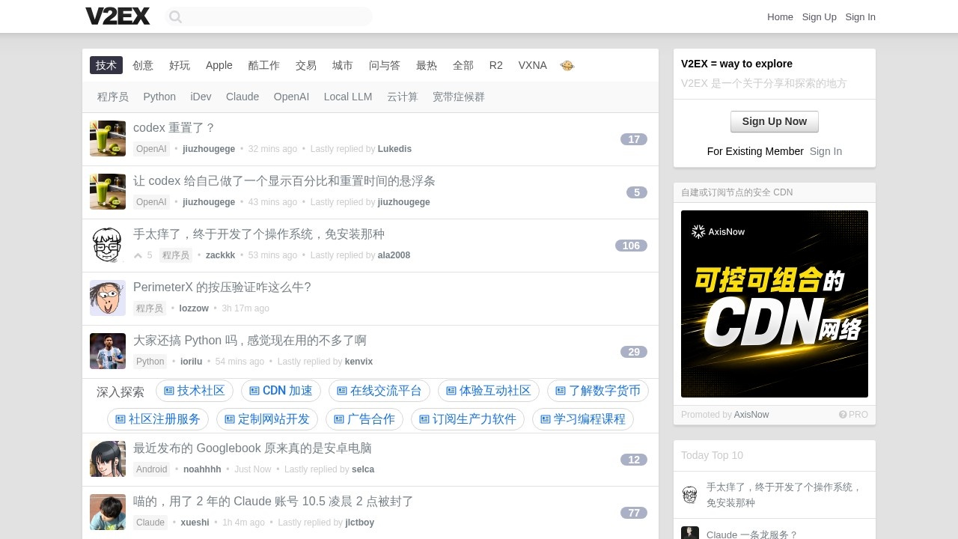Click the 订阅生产力软件 explore chip

[468, 419]
